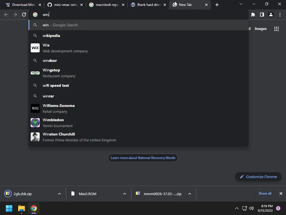The image size is (286, 215).
Task: Click the Chrome taskbar icon
Action: (34, 208)
